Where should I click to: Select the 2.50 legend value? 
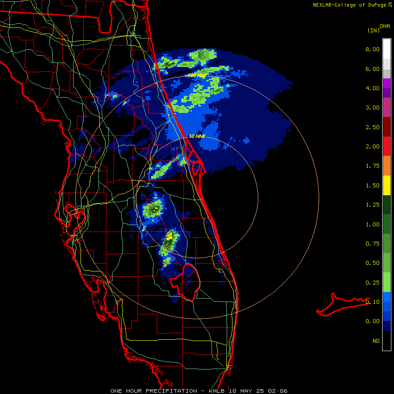(x=373, y=127)
